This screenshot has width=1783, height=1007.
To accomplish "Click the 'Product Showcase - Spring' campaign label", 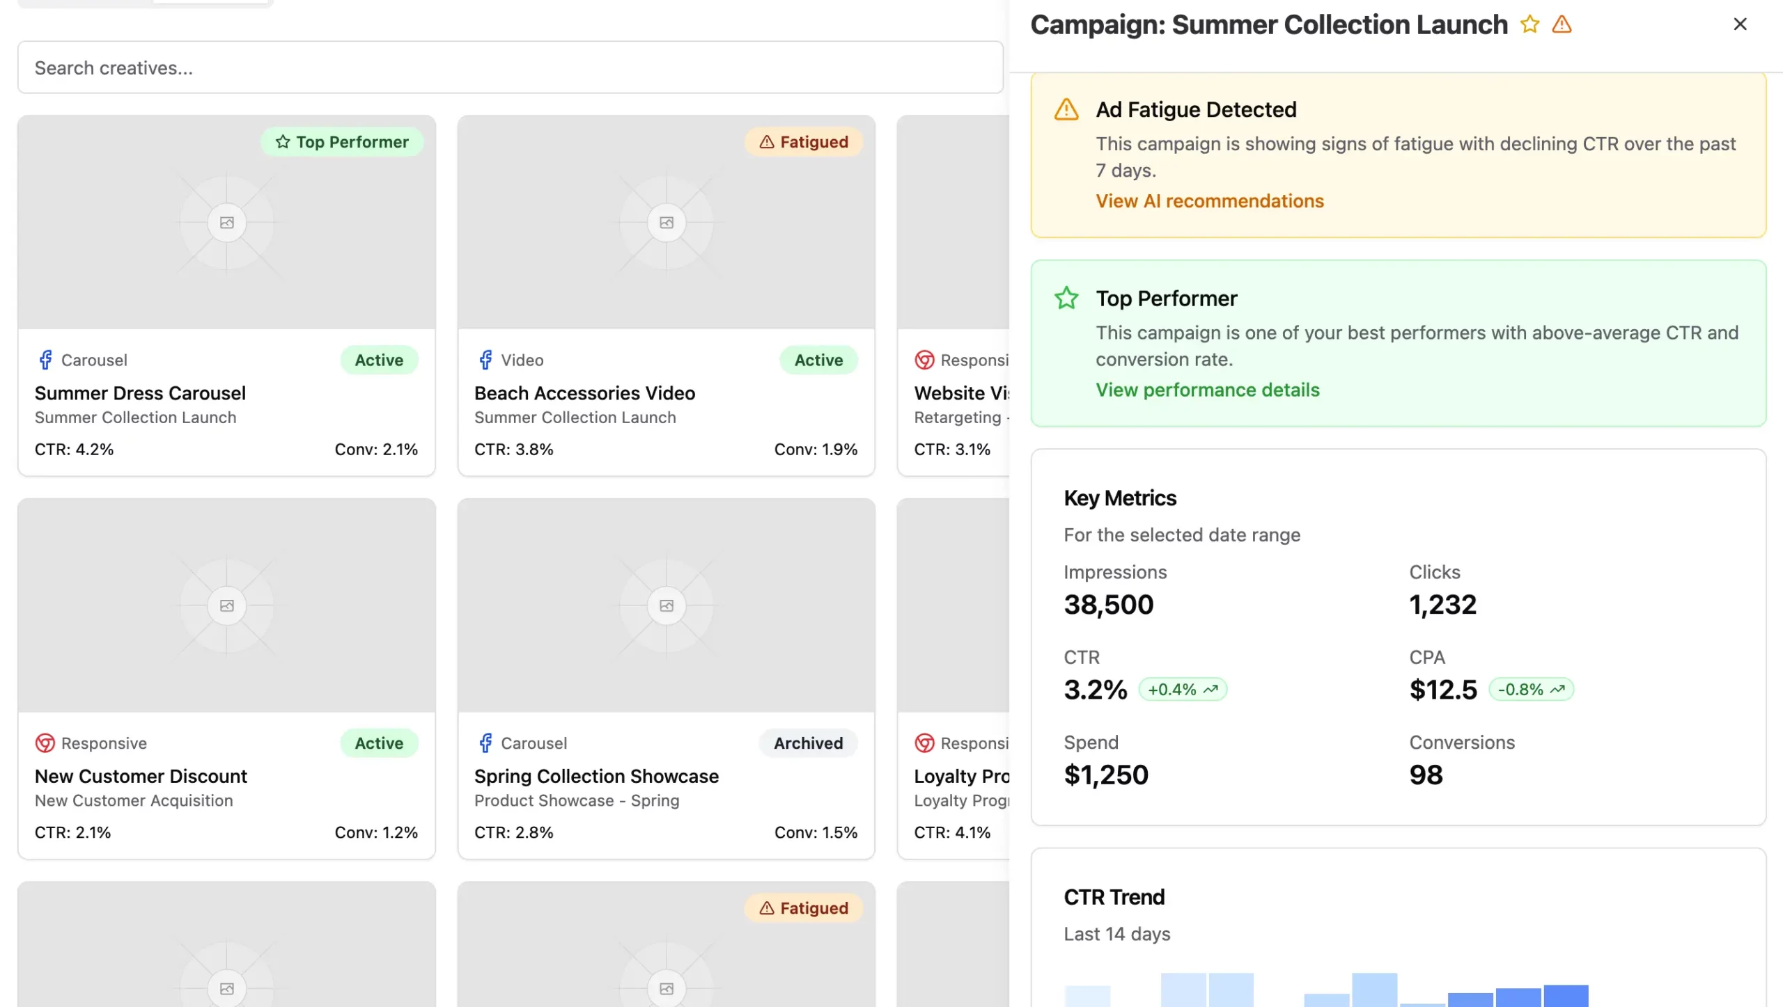I will pos(577,801).
